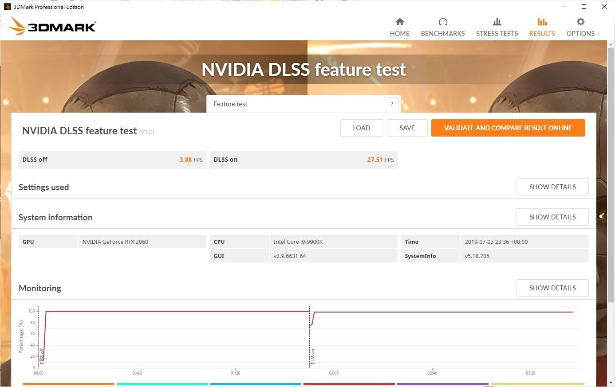
Task: Toggle the orange legend bar below the graph
Action: tap(68, 384)
